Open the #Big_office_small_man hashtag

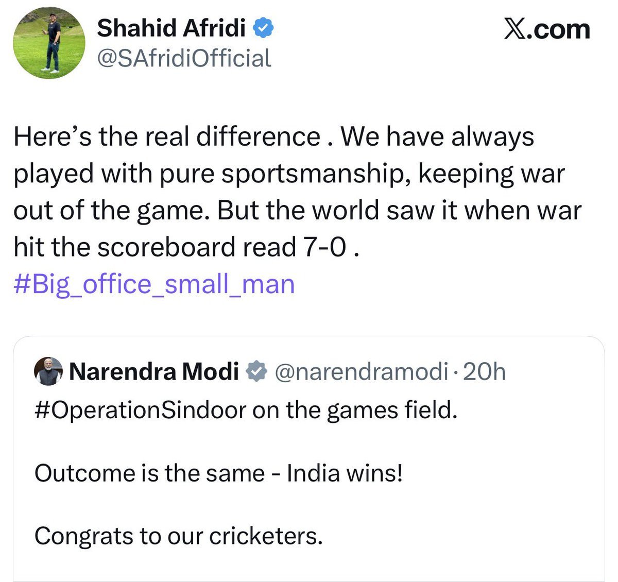coord(154,284)
